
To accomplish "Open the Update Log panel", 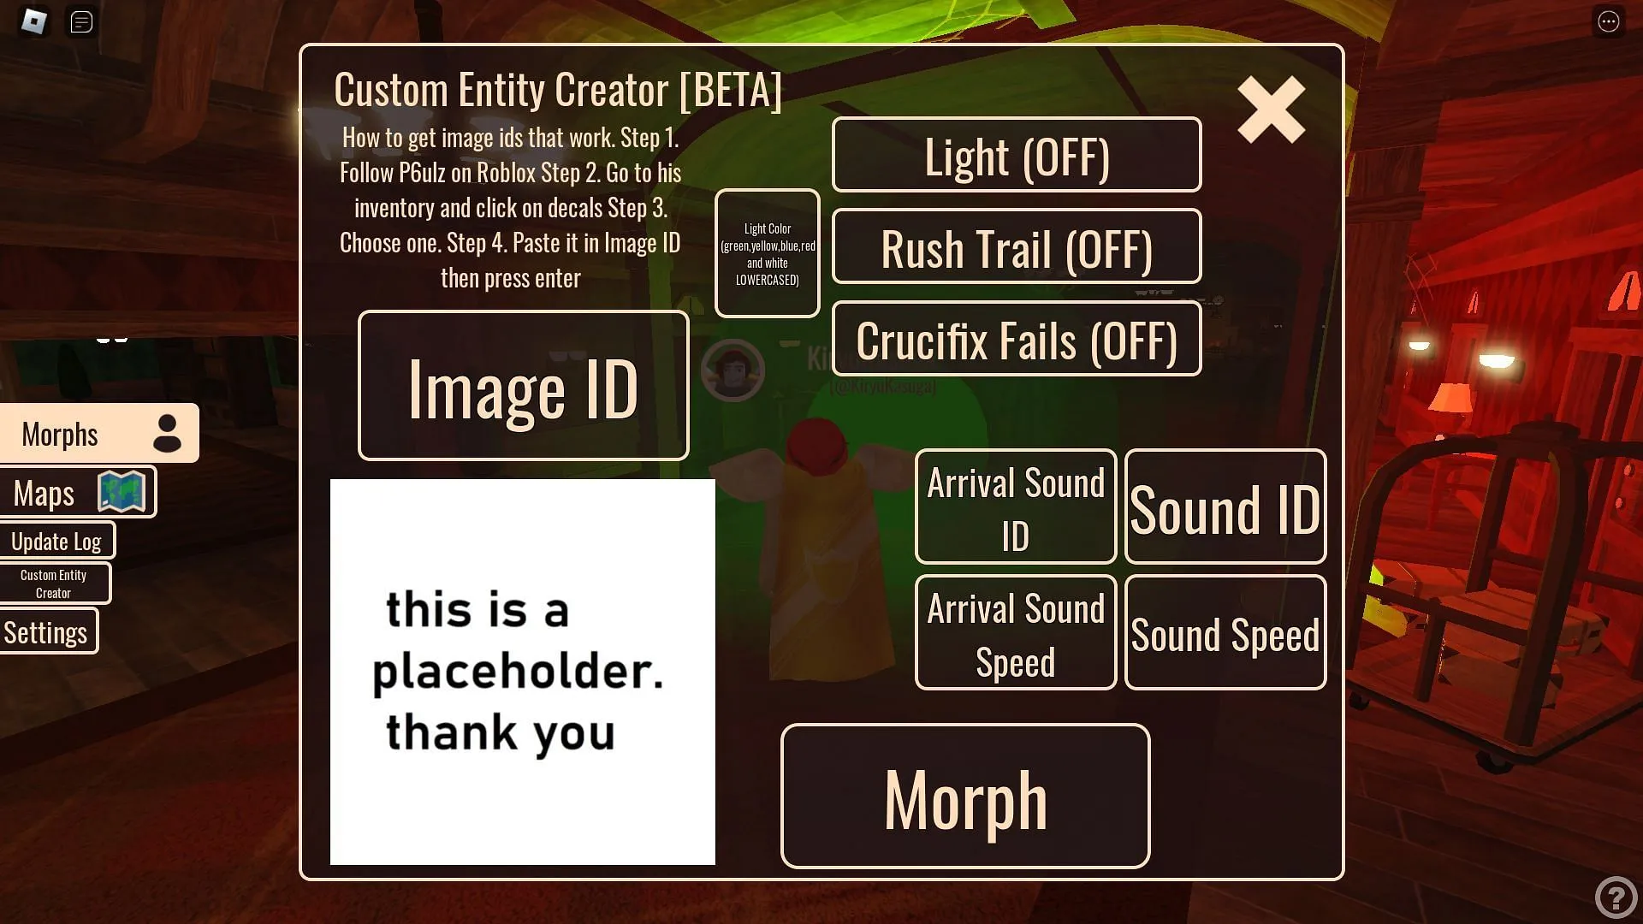I will pos(56,541).
